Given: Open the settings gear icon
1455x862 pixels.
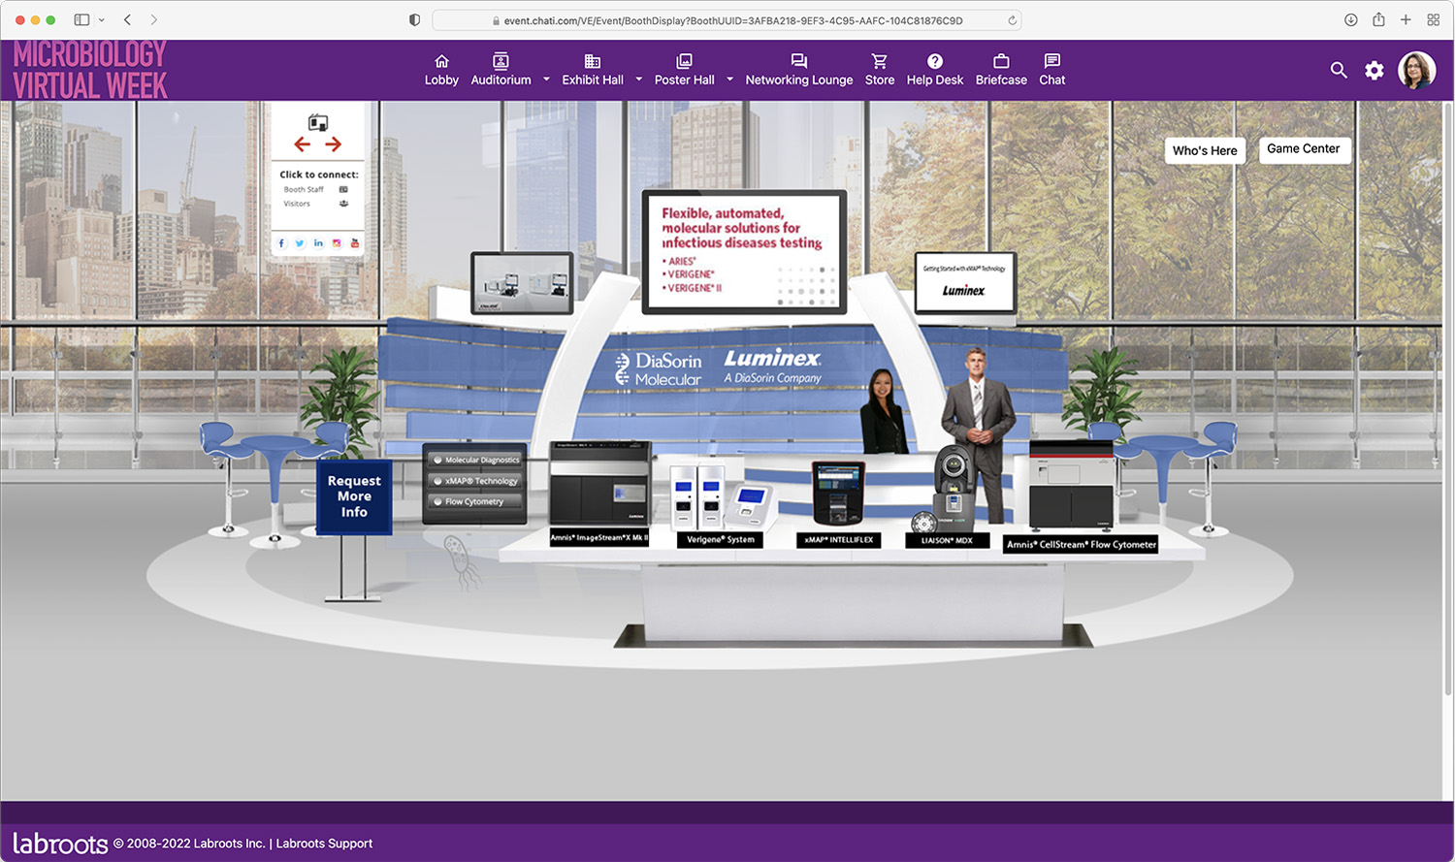Looking at the screenshot, I should tap(1374, 70).
